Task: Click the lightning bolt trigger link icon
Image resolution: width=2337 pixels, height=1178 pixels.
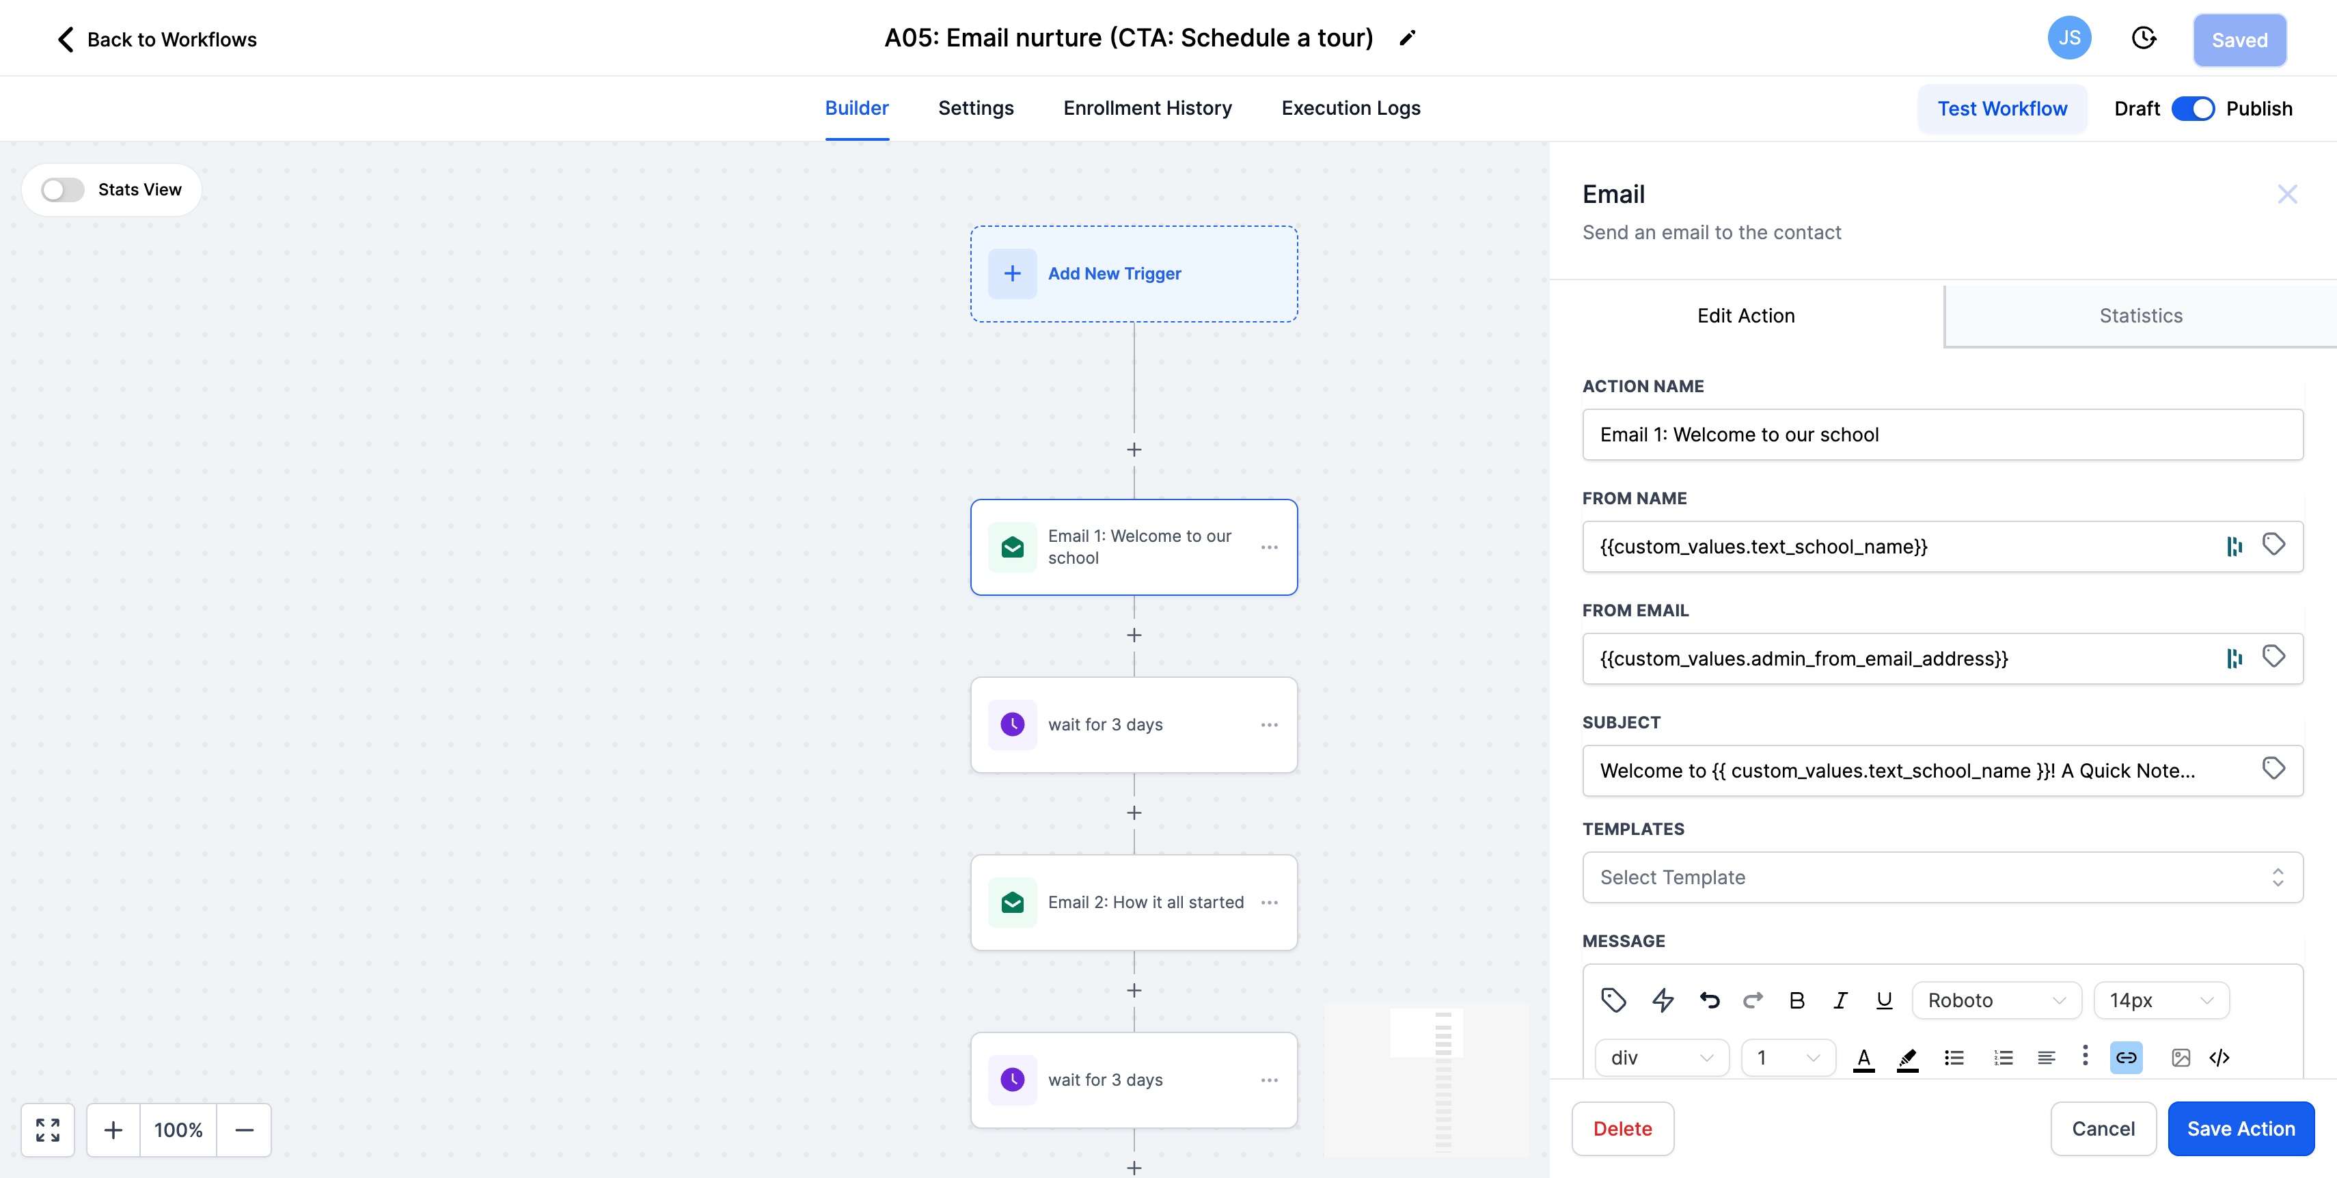Action: click(1663, 1000)
